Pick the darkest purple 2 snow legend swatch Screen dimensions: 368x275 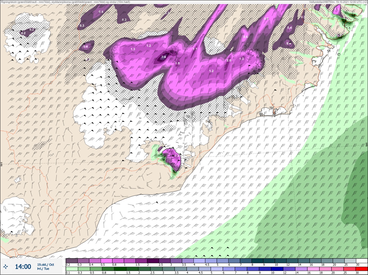[153, 261]
